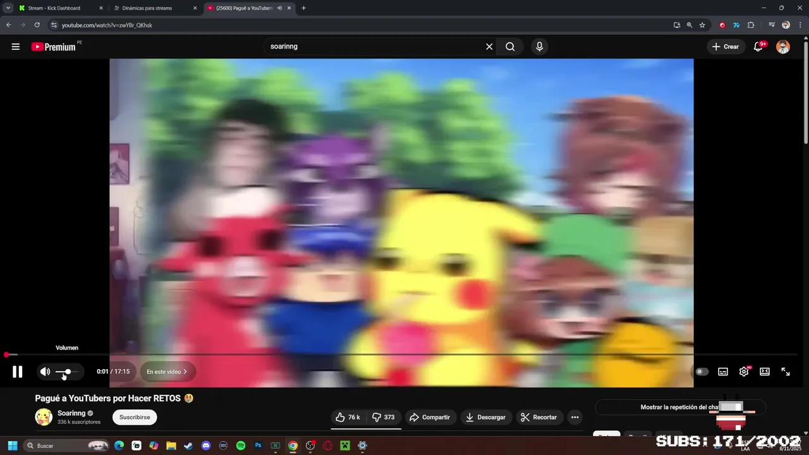Screen dimensions: 809x455
Task: Open the tab search dropdown
Action: (8, 8)
